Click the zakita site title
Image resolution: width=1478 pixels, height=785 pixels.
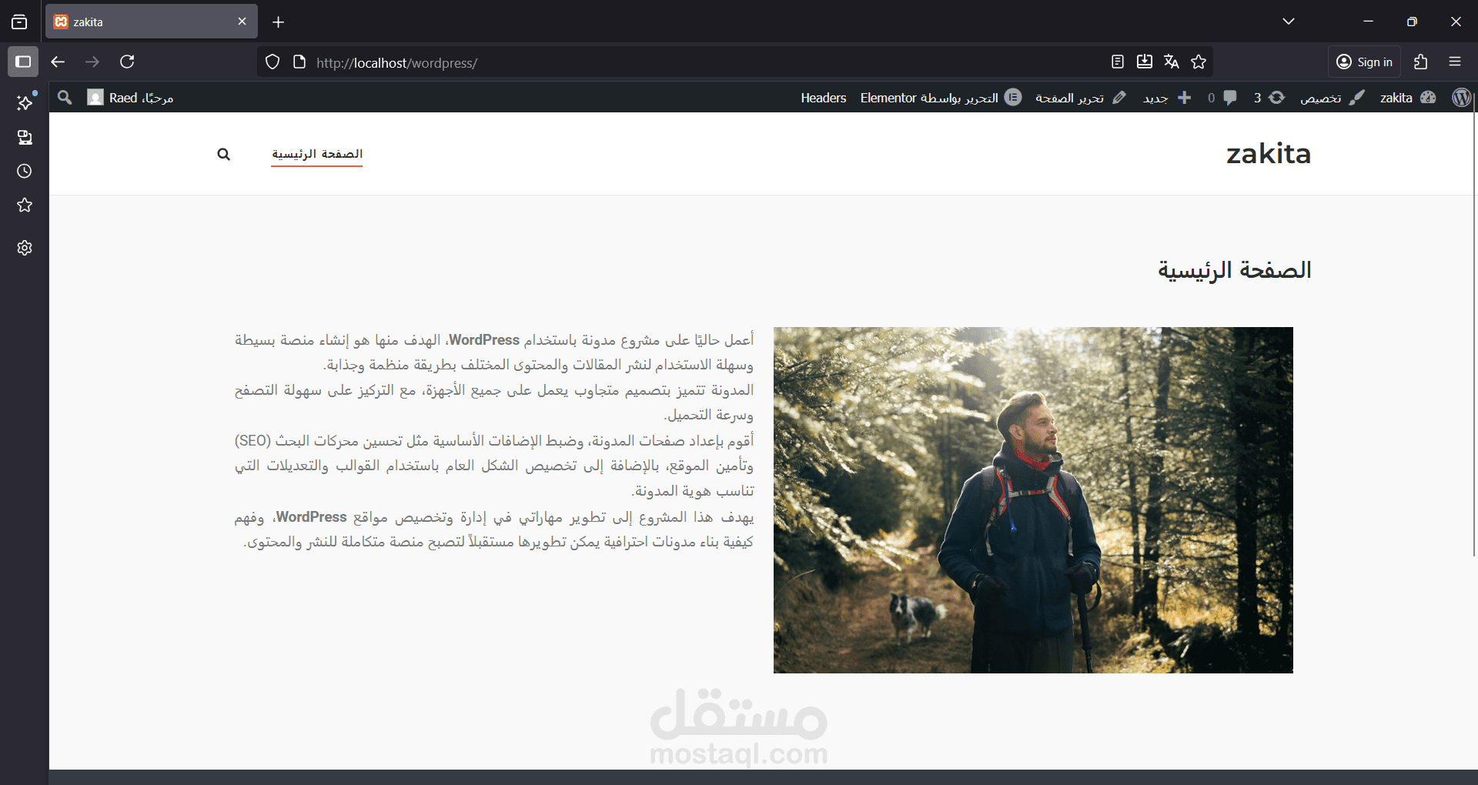click(x=1268, y=154)
